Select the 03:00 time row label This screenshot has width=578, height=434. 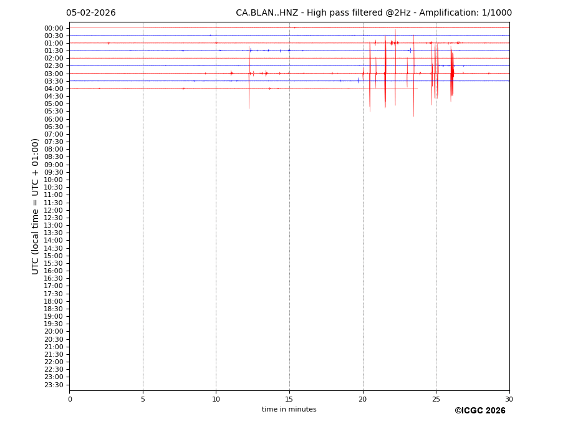[54, 74]
